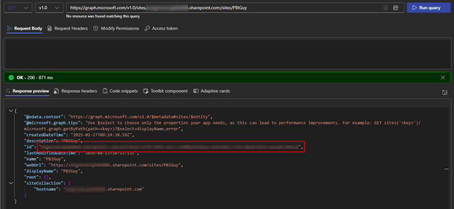The height and width of the screenshot is (209, 454).
Task: Open the GET HTTP method dropdown
Action: point(18,8)
